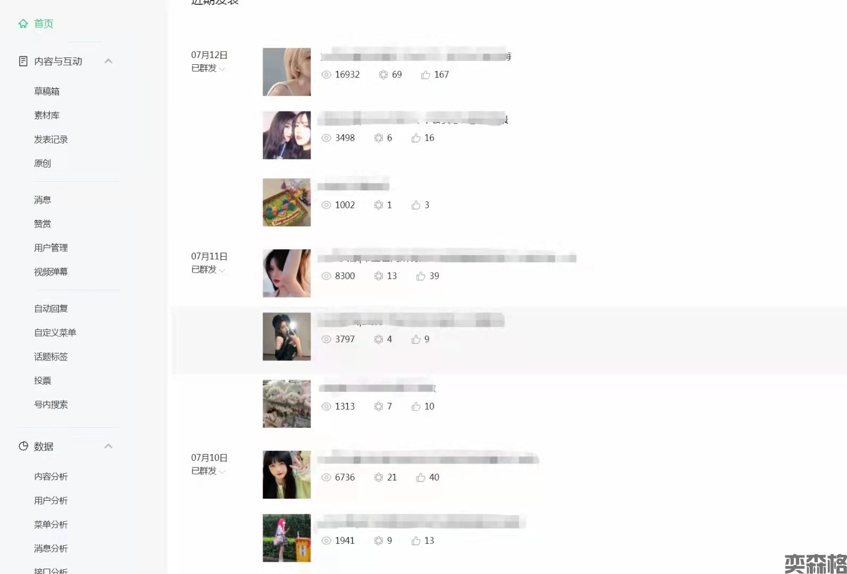The image size is (847, 574).
Task: Click the eye views icon showing 6736
Action: 326,477
